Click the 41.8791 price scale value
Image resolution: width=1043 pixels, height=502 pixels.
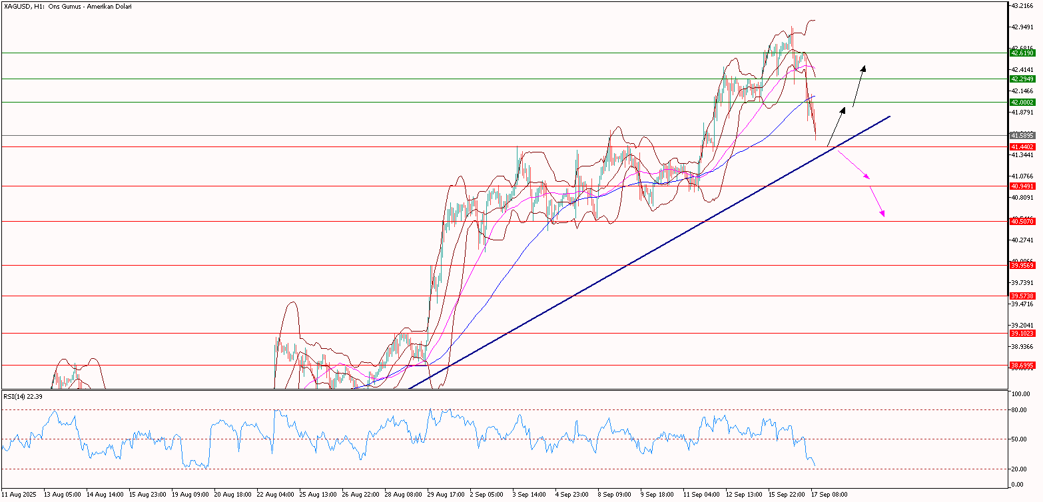point(1022,112)
